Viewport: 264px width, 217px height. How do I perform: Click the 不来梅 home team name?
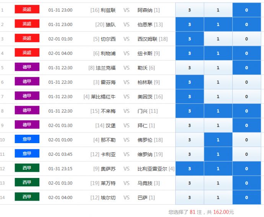point(108,111)
